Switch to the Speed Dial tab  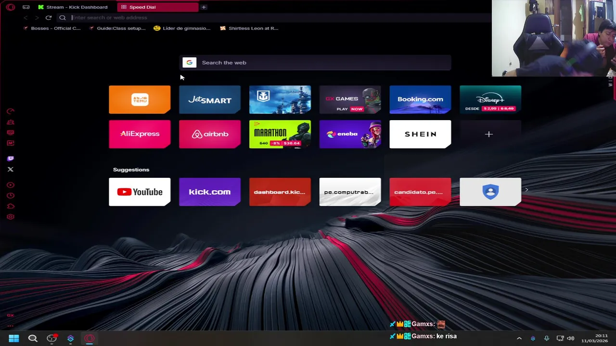point(157,7)
